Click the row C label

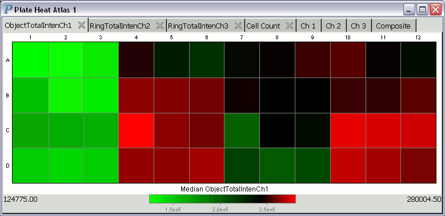(7, 131)
